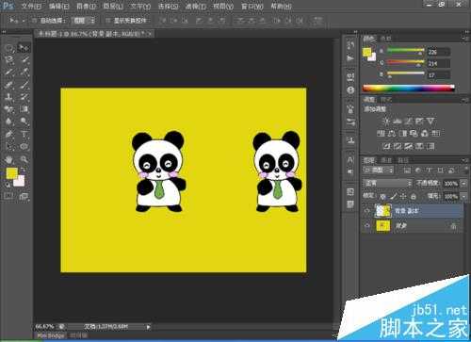The width and height of the screenshot is (471, 342).
Task: Open the layer blend mode dropdown
Action: point(387,183)
